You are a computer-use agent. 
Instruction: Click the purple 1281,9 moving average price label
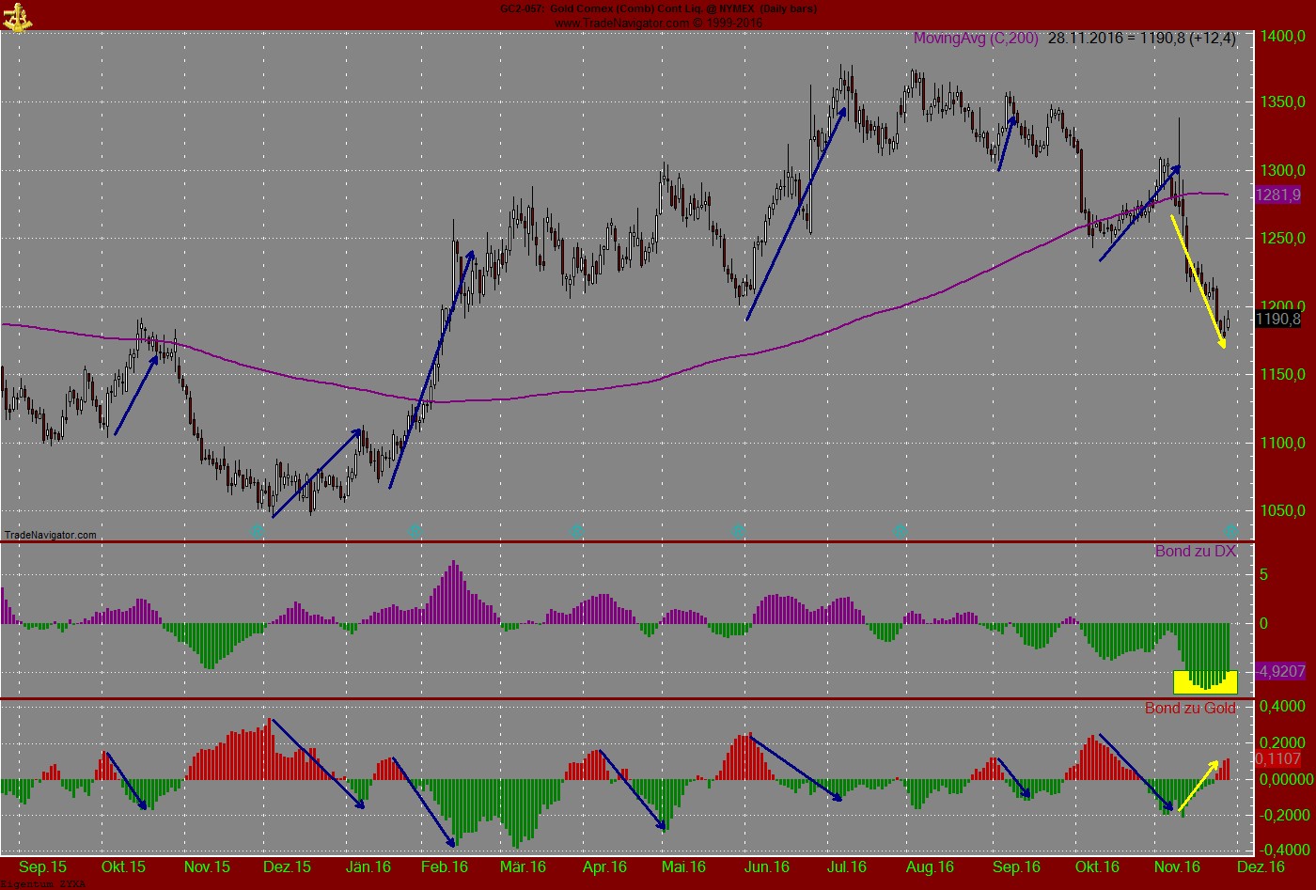(x=1278, y=195)
